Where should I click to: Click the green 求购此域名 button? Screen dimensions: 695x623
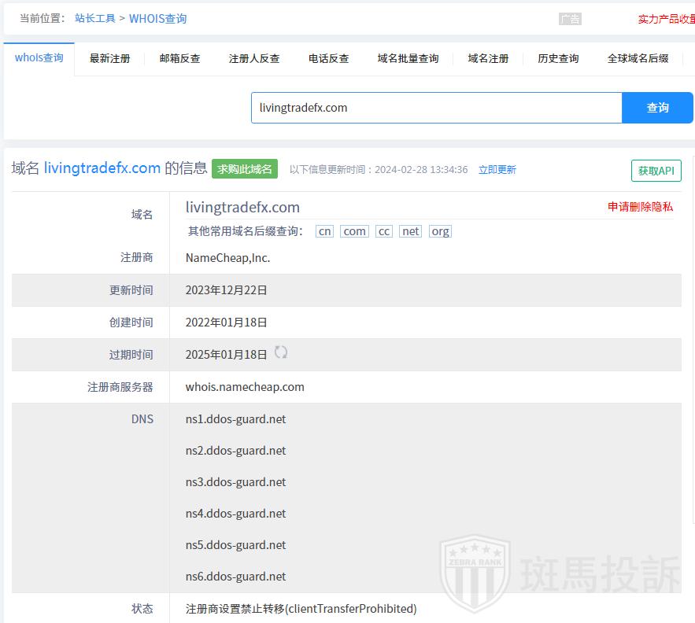pos(245,169)
